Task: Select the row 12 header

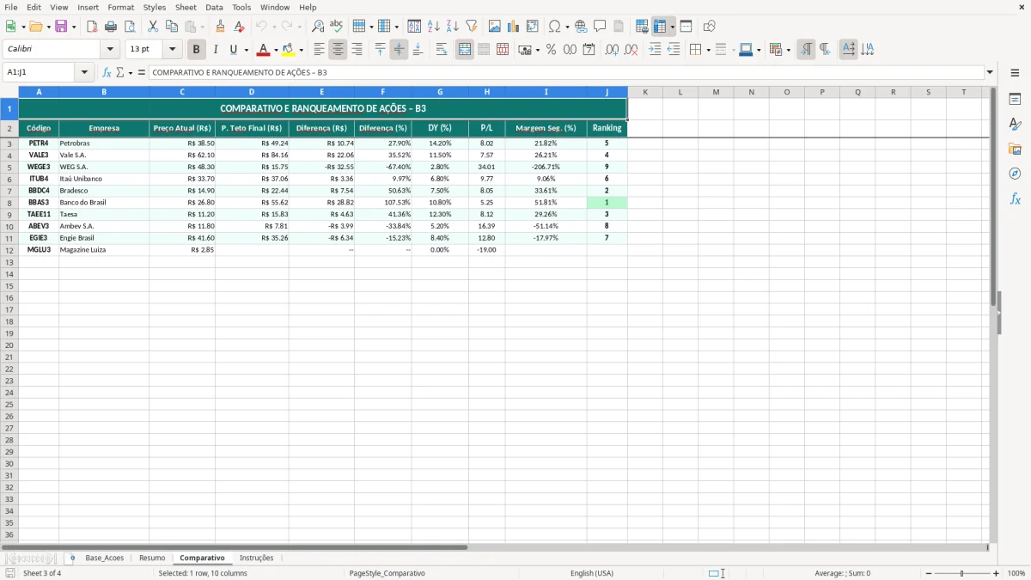Action: 9,250
